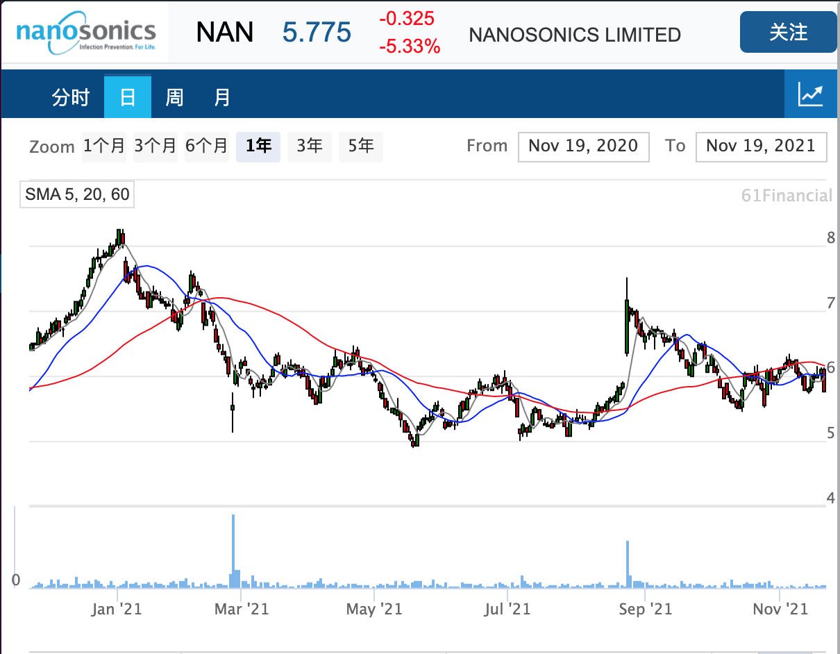Select the 日 daily chart tab
This screenshot has width=840, height=654.
coord(128,97)
